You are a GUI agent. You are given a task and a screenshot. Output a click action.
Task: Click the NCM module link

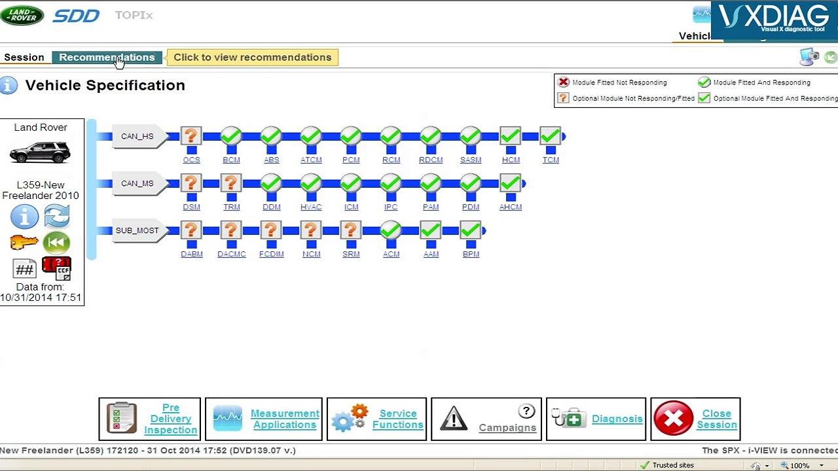pyautogui.click(x=311, y=254)
